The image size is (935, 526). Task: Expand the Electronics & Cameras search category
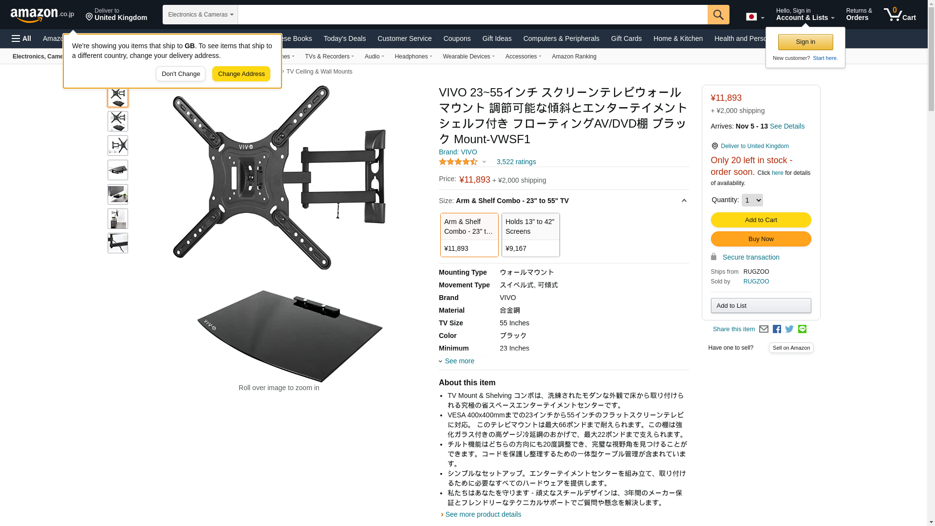[x=200, y=15]
